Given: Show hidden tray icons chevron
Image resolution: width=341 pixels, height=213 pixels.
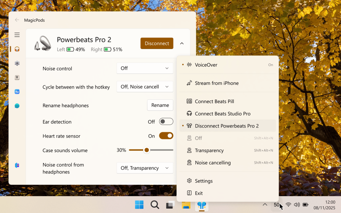Looking at the screenshot, I should coord(265,205).
